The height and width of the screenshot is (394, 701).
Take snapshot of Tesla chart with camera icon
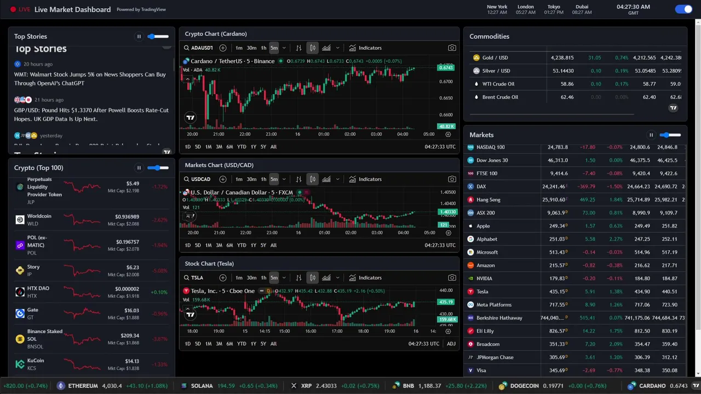click(452, 278)
